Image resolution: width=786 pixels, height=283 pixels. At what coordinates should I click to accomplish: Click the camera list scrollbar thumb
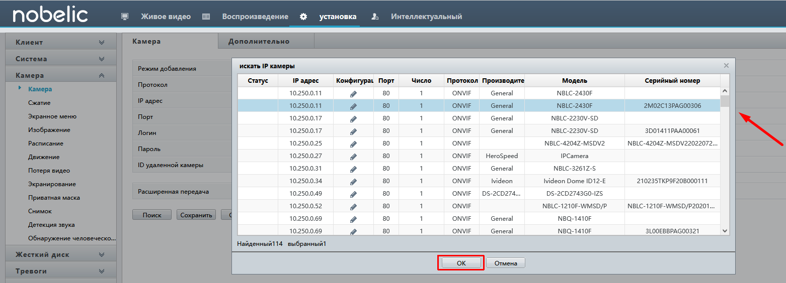pyautogui.click(x=725, y=101)
